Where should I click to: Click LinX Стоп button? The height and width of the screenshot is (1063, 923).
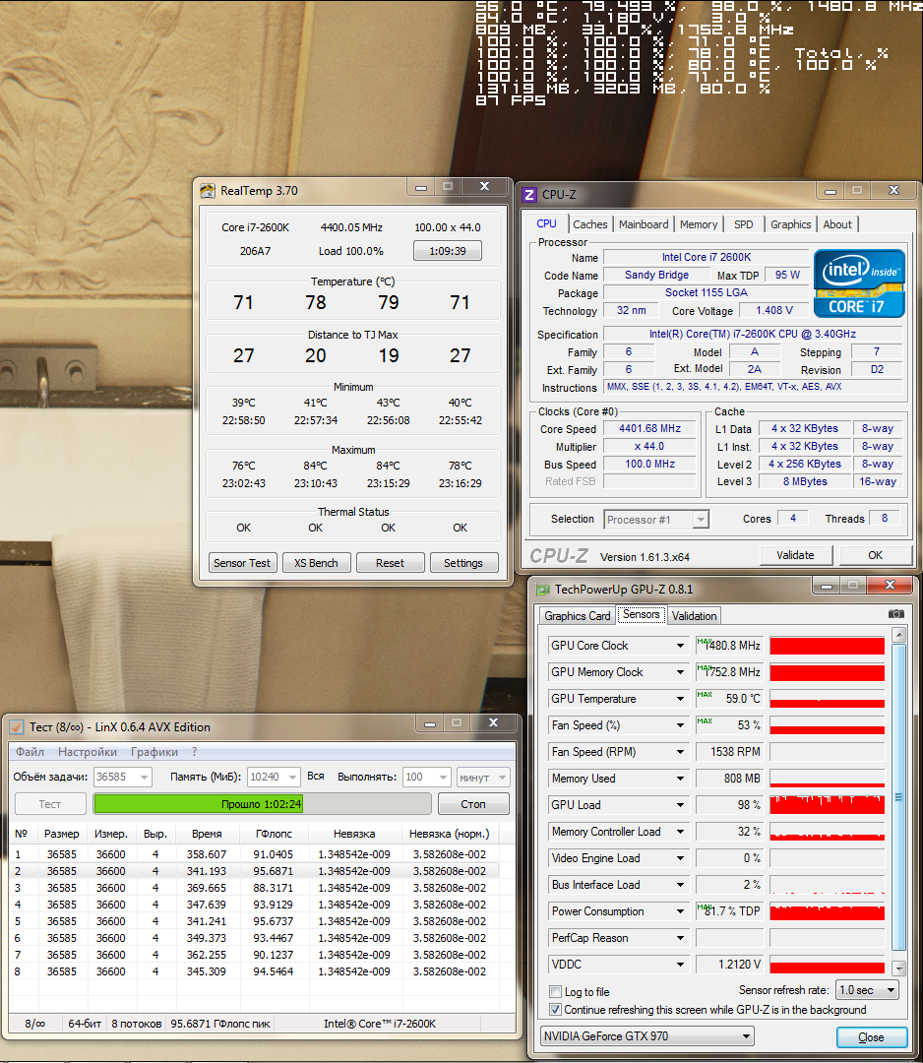[473, 804]
